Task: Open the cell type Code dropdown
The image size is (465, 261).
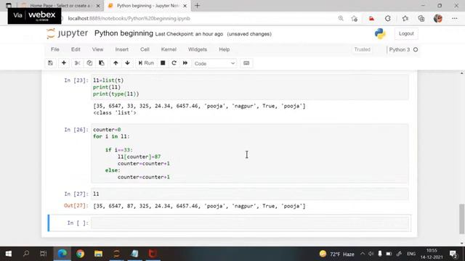Action: pos(214,63)
